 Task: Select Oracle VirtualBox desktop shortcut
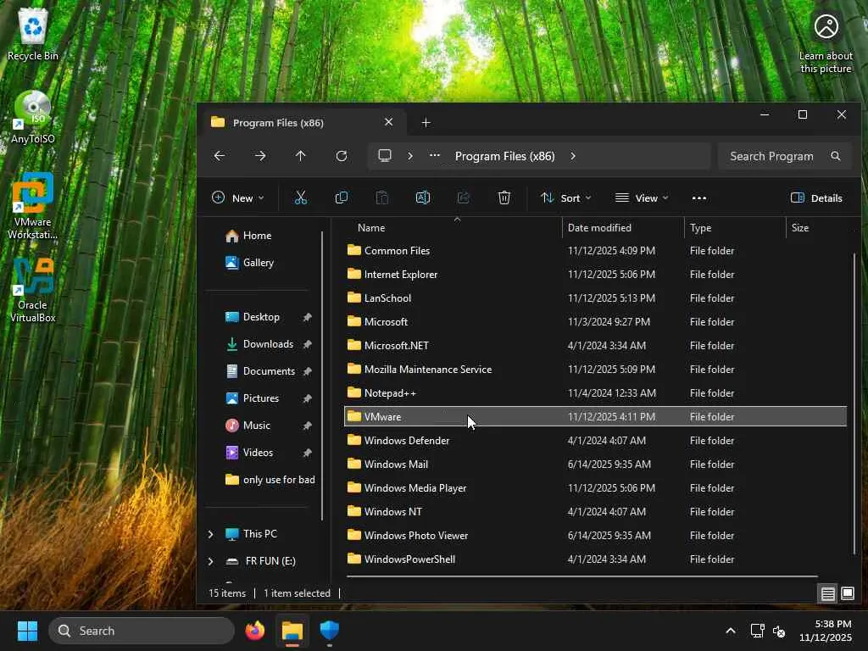[x=33, y=290]
